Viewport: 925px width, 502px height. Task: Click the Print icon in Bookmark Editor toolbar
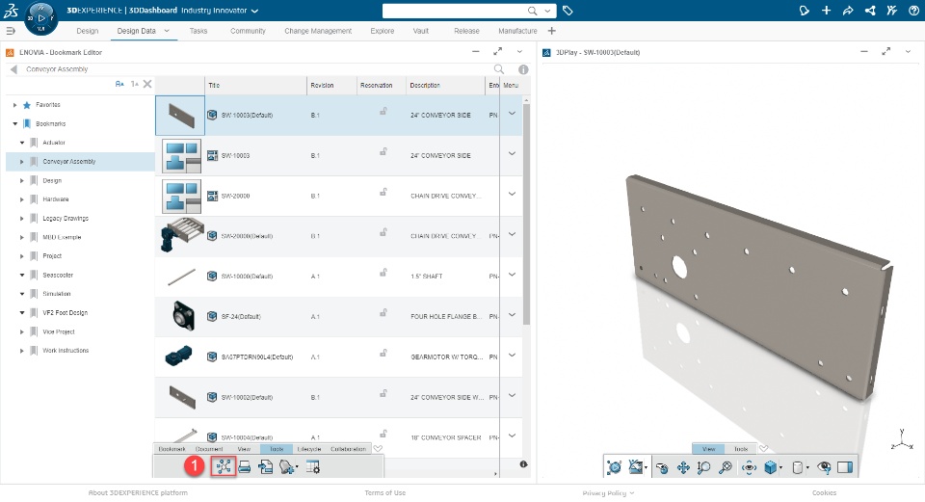tap(244, 467)
